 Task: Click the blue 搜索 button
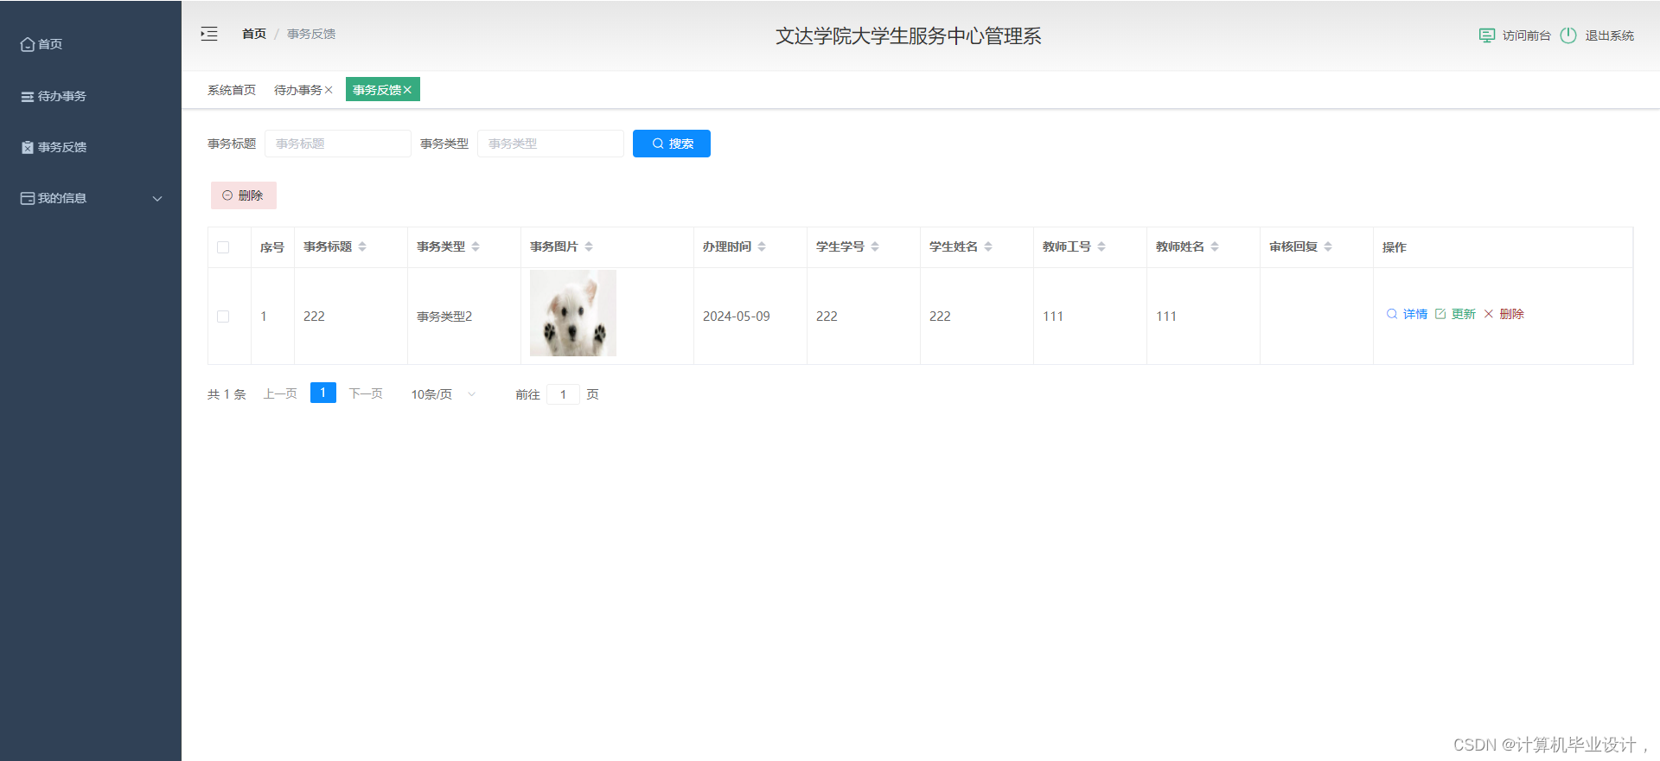click(x=672, y=144)
